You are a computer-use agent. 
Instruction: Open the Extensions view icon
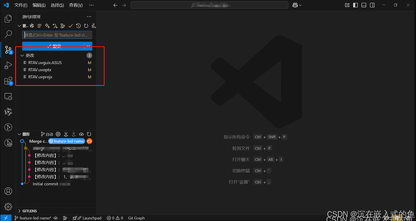pyautogui.click(x=8, y=81)
